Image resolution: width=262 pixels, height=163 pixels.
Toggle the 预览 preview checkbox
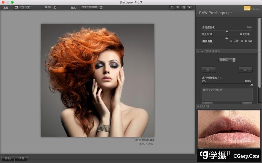click(x=55, y=7)
